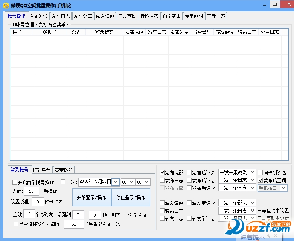The width and height of the screenshot is (294, 241).
Task: Maximize the application window
Action: 275,4
